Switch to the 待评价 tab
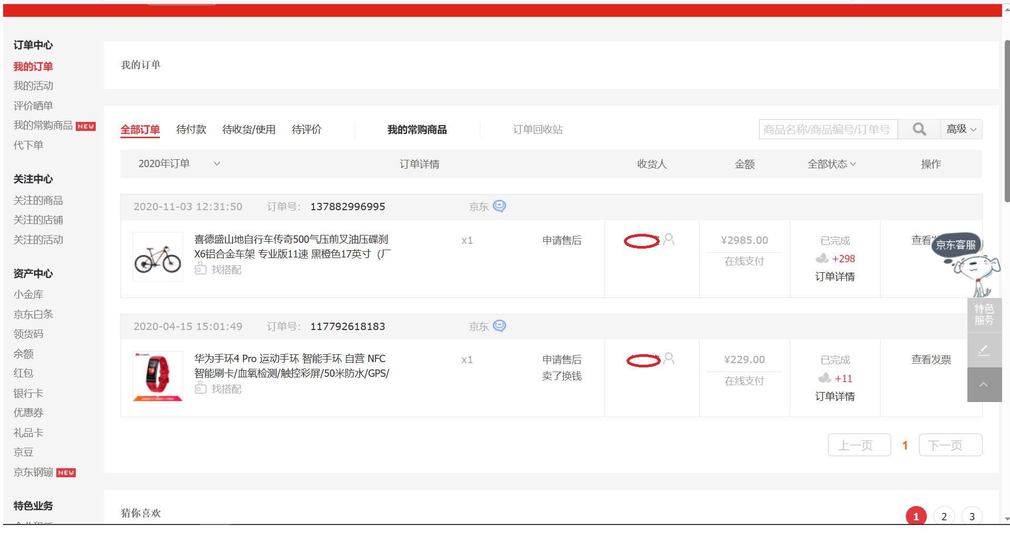 pos(307,129)
